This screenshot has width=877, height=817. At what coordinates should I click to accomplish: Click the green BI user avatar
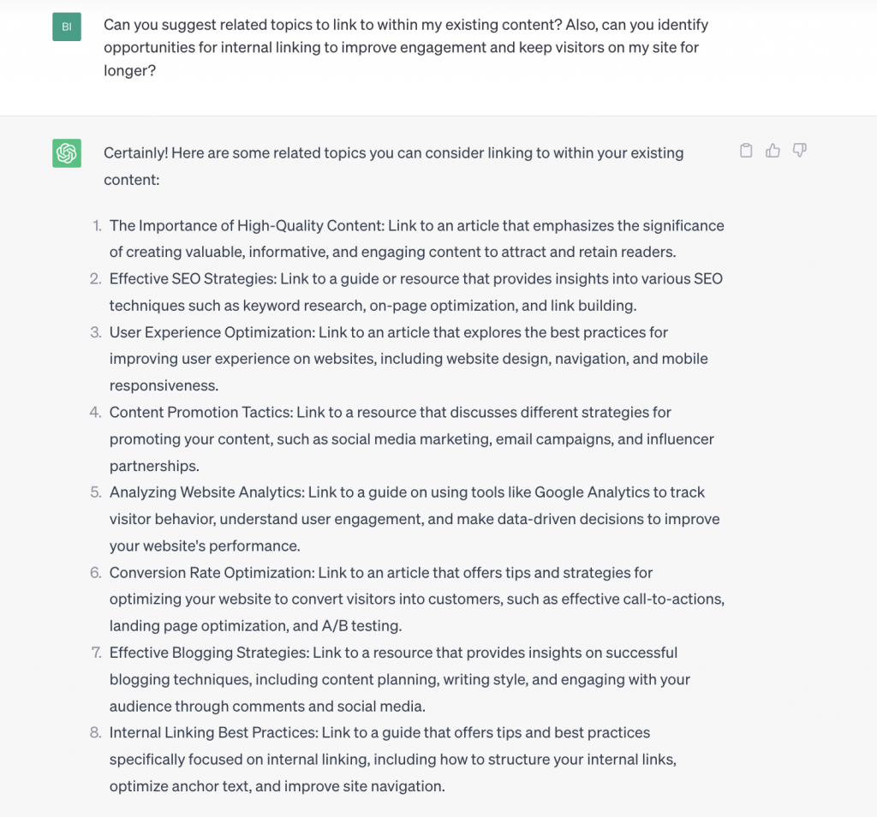click(x=67, y=27)
